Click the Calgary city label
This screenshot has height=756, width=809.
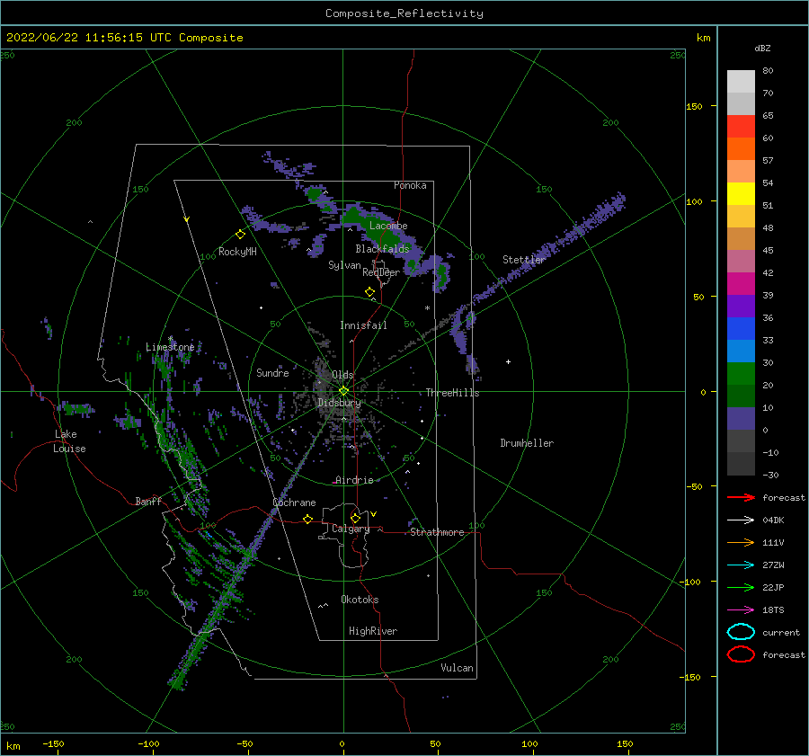point(351,529)
